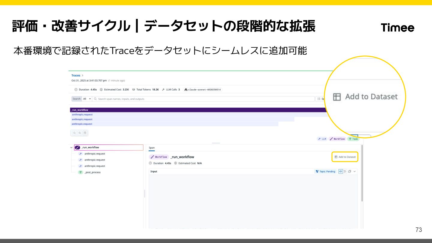Open the Traces breadcrumb link
This screenshot has width=432, height=243.
coord(76,76)
